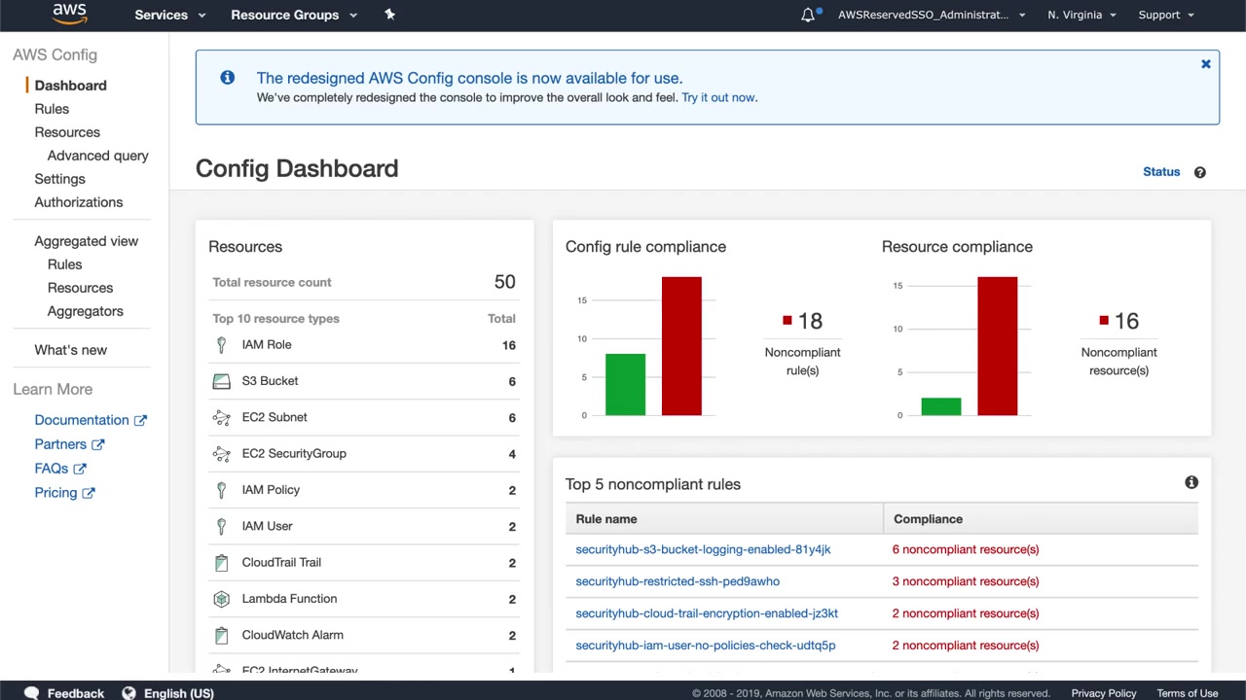Open securityhub-restricted-ssh-ped9awho rule link

click(x=678, y=581)
